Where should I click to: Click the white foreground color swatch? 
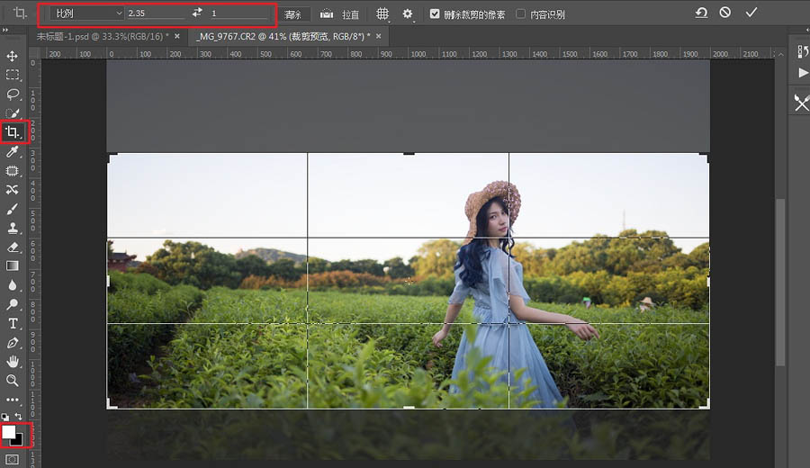coord(9,432)
